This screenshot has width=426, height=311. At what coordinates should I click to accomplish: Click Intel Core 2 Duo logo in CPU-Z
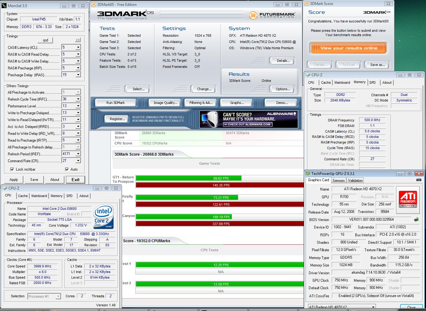(x=103, y=217)
